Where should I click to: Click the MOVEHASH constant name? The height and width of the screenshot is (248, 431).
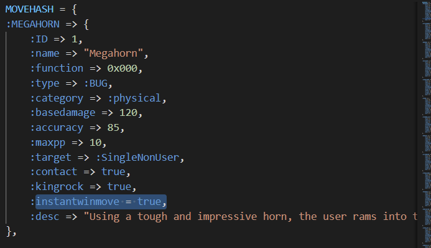30,9
